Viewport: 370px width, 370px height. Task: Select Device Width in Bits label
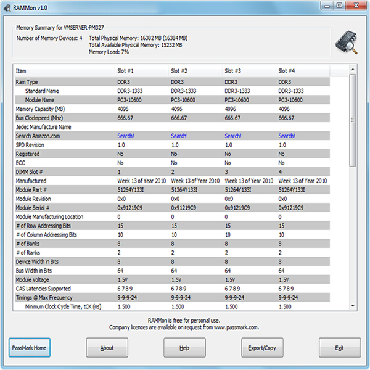point(37,261)
